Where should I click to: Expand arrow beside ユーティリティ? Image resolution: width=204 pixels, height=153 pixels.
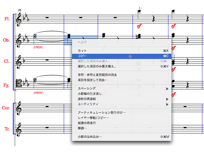pos(167,104)
